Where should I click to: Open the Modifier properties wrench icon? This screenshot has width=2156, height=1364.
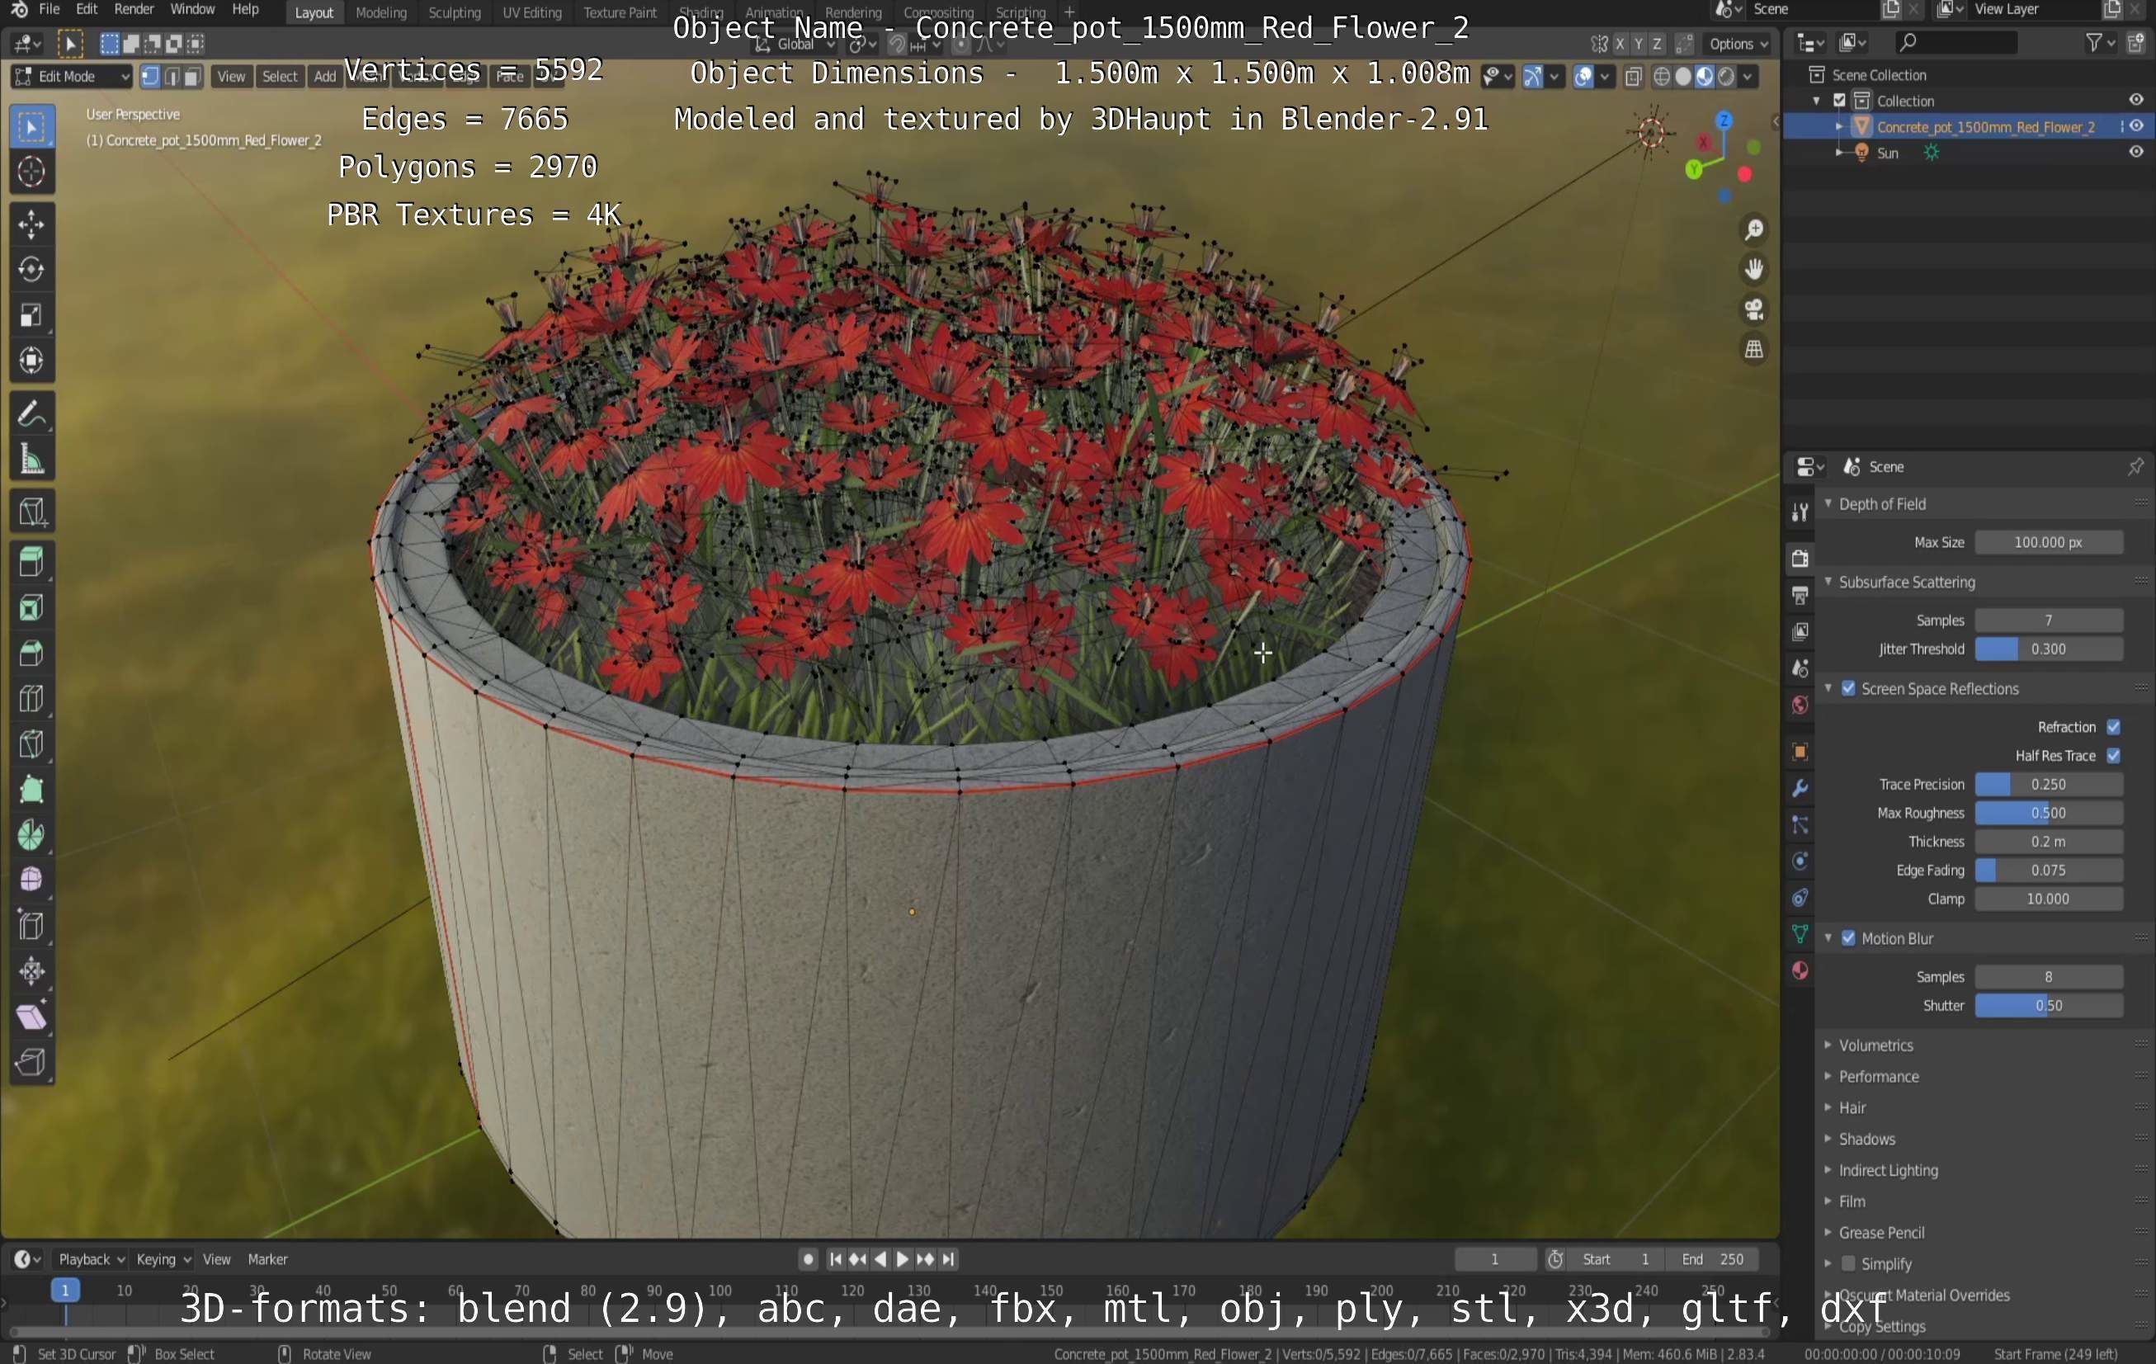pos(1800,788)
